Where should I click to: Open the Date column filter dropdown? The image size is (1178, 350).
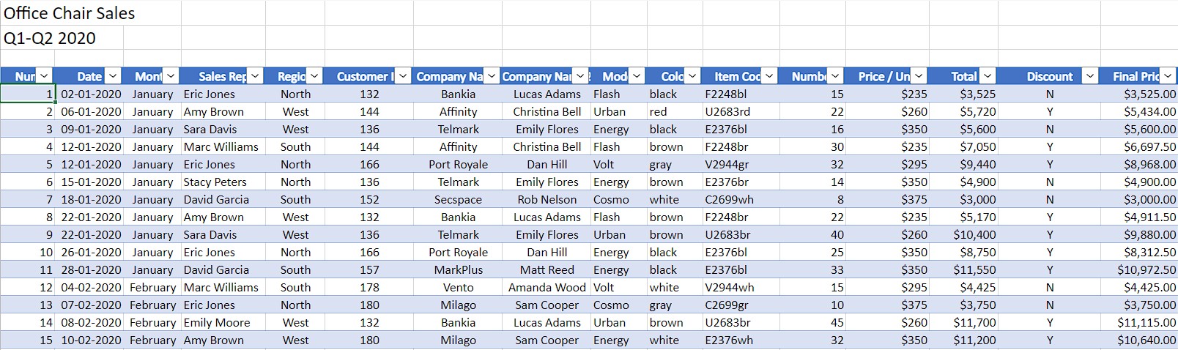[113, 76]
